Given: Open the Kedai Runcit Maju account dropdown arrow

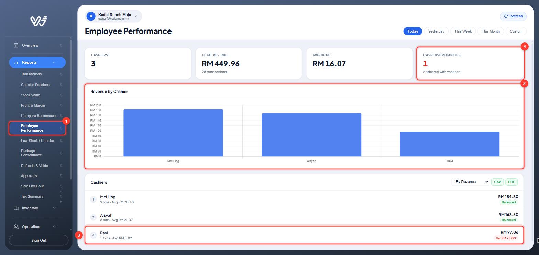Looking at the screenshot, I should [x=136, y=16].
